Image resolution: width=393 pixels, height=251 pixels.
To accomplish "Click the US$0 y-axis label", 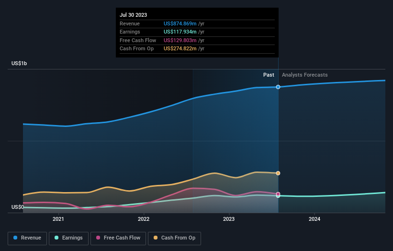I will (18, 207).
